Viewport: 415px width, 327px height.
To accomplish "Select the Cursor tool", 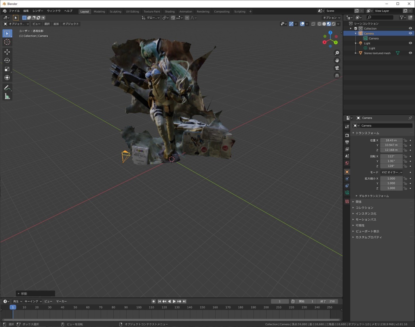I will 7,42.
